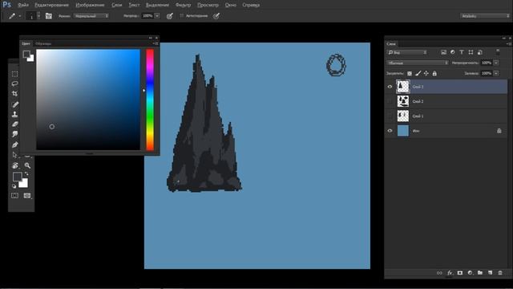This screenshot has width=513, height=289.
Task: Select the Path Selection arrow tool
Action: click(x=14, y=155)
